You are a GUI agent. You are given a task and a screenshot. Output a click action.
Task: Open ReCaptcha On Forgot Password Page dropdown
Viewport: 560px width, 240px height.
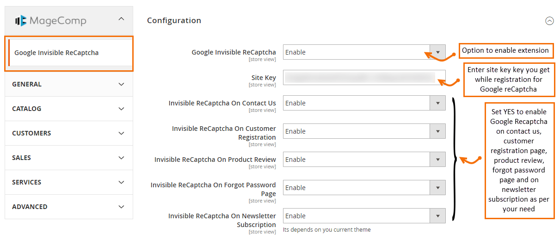click(x=364, y=188)
